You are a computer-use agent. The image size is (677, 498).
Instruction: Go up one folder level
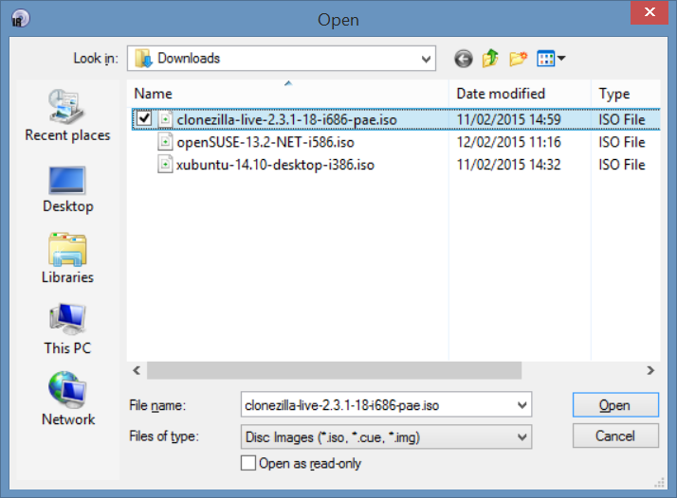pyautogui.click(x=490, y=58)
